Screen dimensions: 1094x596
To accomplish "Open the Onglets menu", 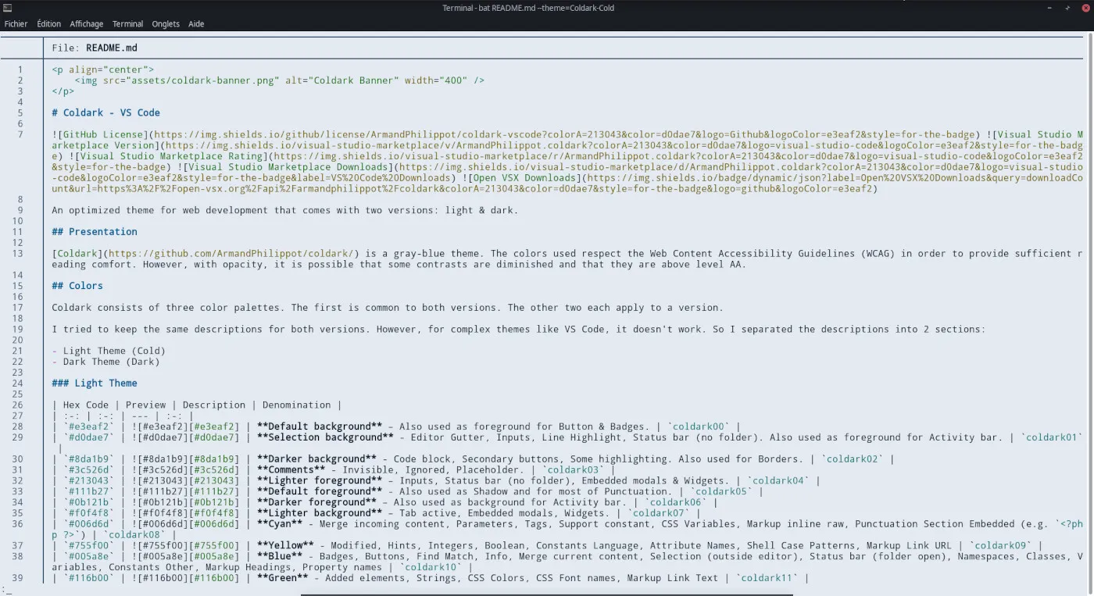I will coord(166,24).
